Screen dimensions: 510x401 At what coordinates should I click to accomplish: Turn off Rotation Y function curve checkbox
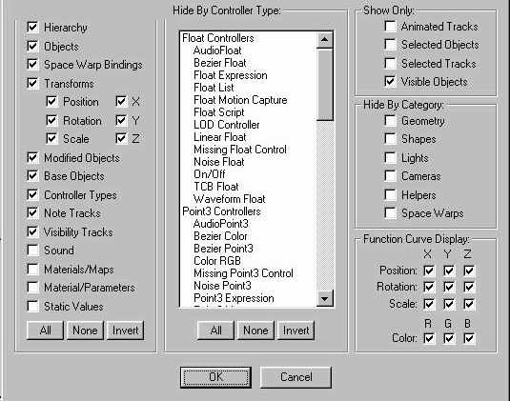tap(449, 287)
